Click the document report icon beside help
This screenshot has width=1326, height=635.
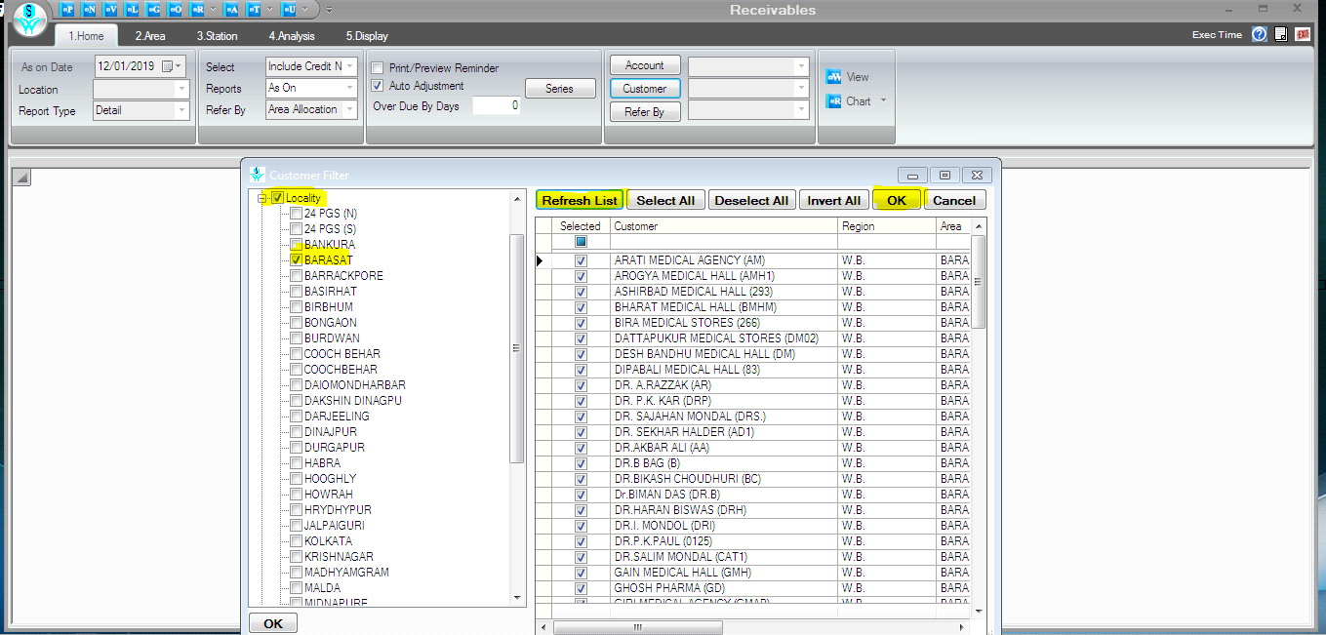[1281, 34]
